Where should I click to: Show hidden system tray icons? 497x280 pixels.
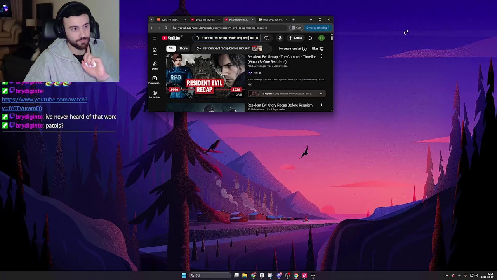(447, 275)
